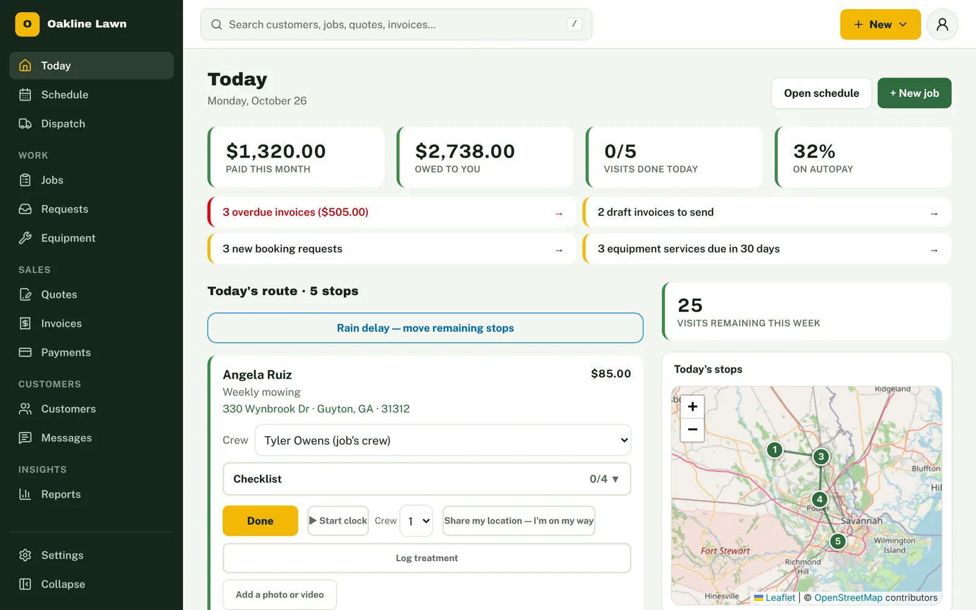Open Schedule in sidebar

[91, 95]
